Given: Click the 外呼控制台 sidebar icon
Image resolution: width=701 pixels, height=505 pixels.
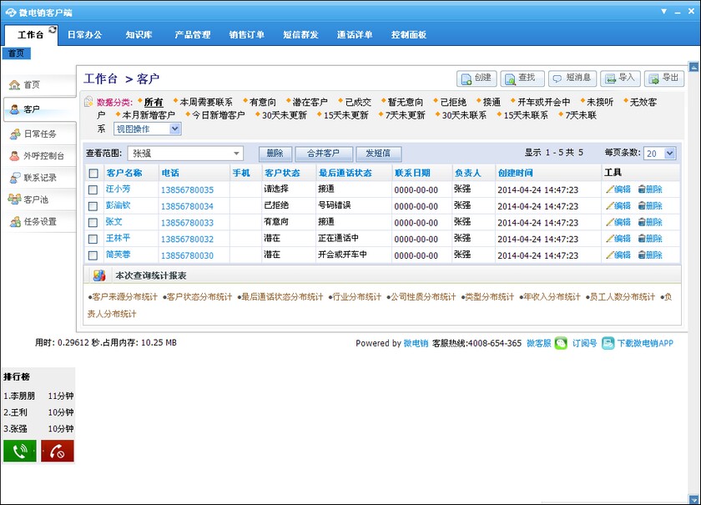Looking at the screenshot, I should pyautogui.click(x=15, y=155).
